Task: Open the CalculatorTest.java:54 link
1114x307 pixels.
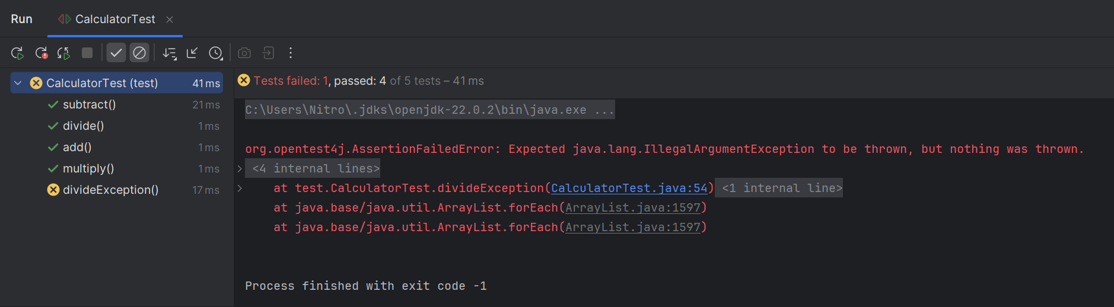Action: point(629,188)
